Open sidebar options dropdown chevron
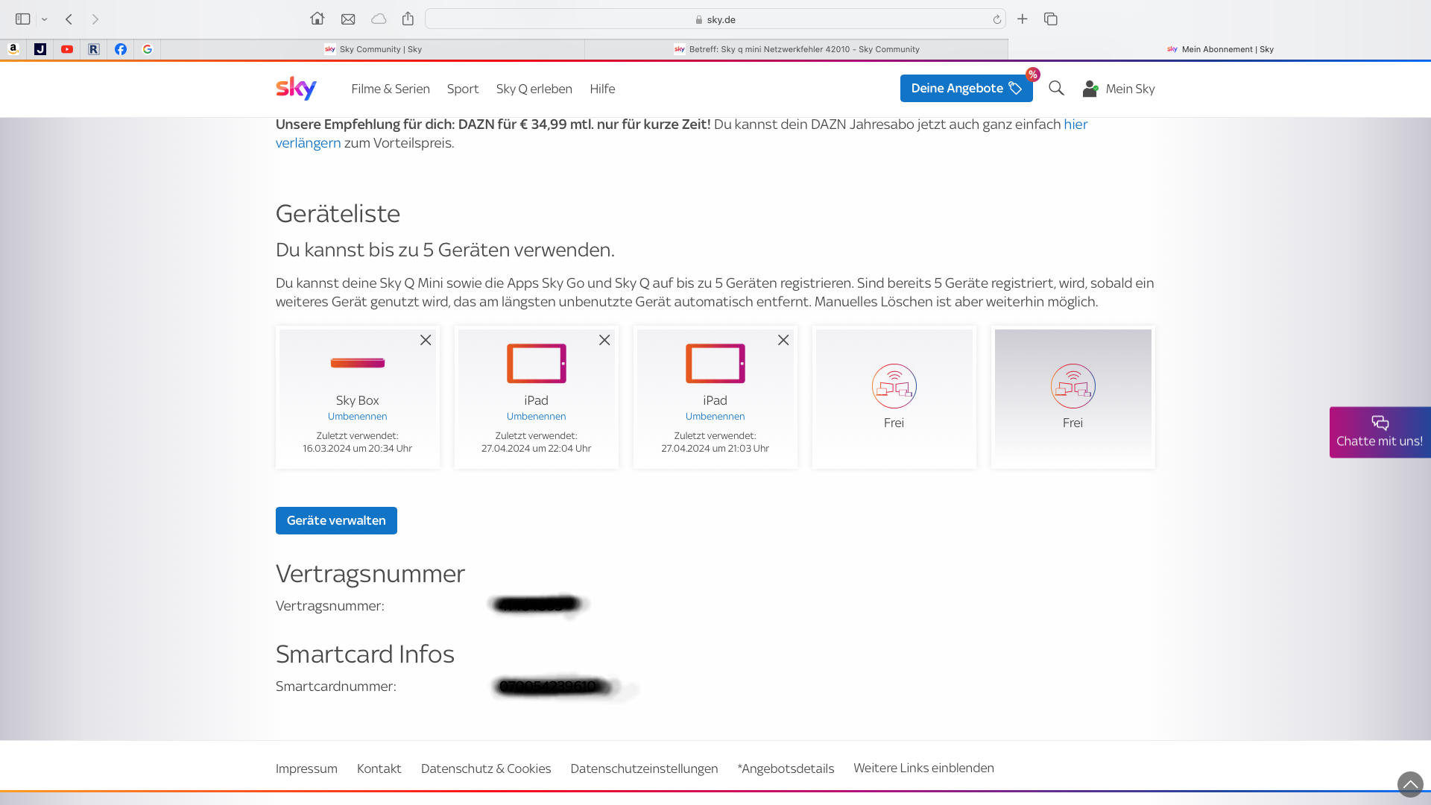 pos(45,19)
